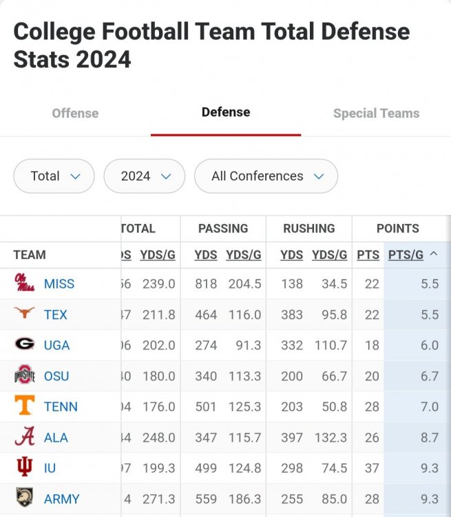Click the Indiana Hoosiers logo

(24, 467)
